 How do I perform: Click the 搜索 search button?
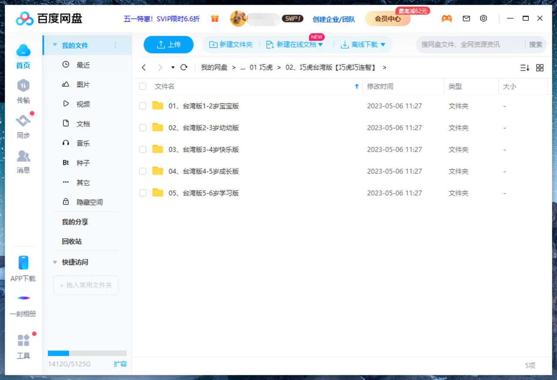(x=536, y=44)
